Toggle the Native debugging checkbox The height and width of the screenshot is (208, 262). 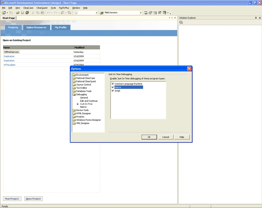click(x=113, y=87)
